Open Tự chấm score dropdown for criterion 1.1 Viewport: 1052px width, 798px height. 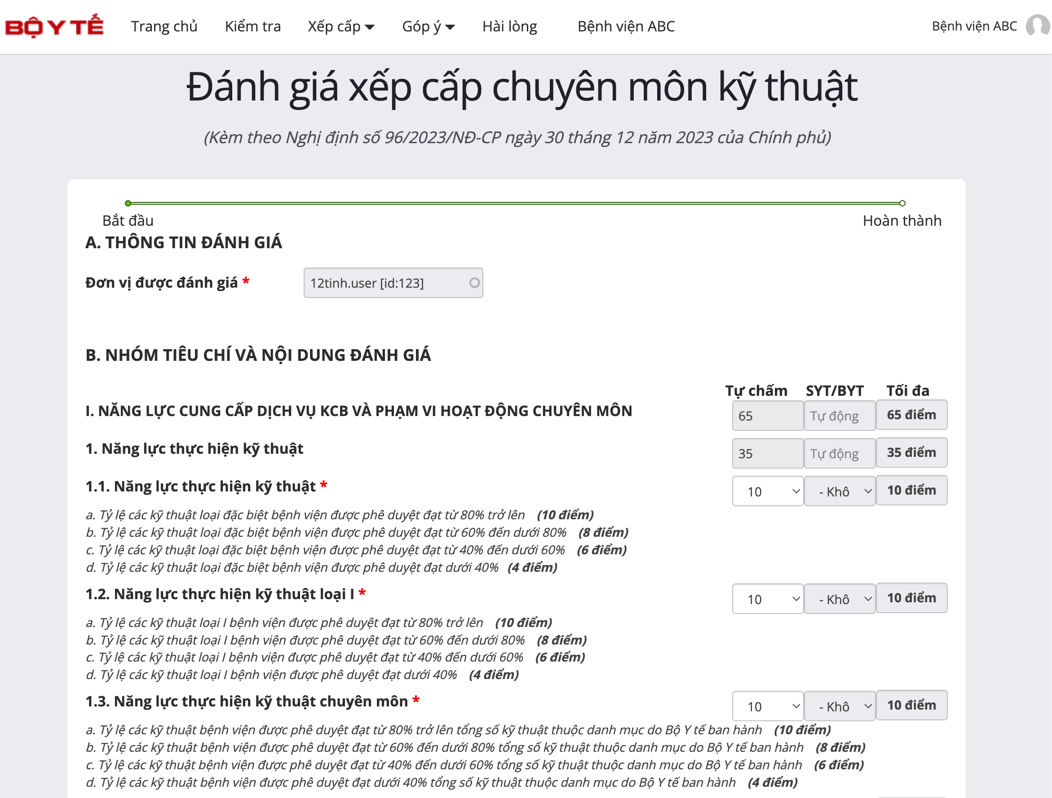pos(767,491)
